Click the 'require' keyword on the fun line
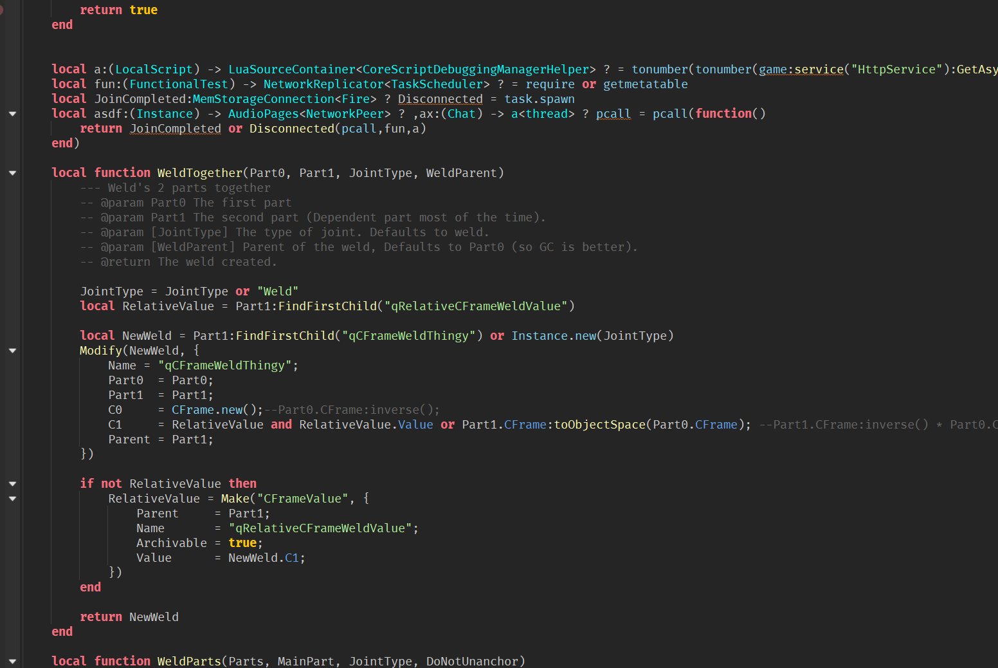The image size is (998, 668). tap(550, 84)
